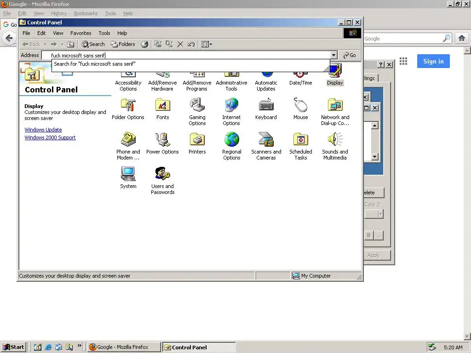The image size is (471, 353).
Task: Expand the Address bar dropdown
Action: [x=334, y=55]
